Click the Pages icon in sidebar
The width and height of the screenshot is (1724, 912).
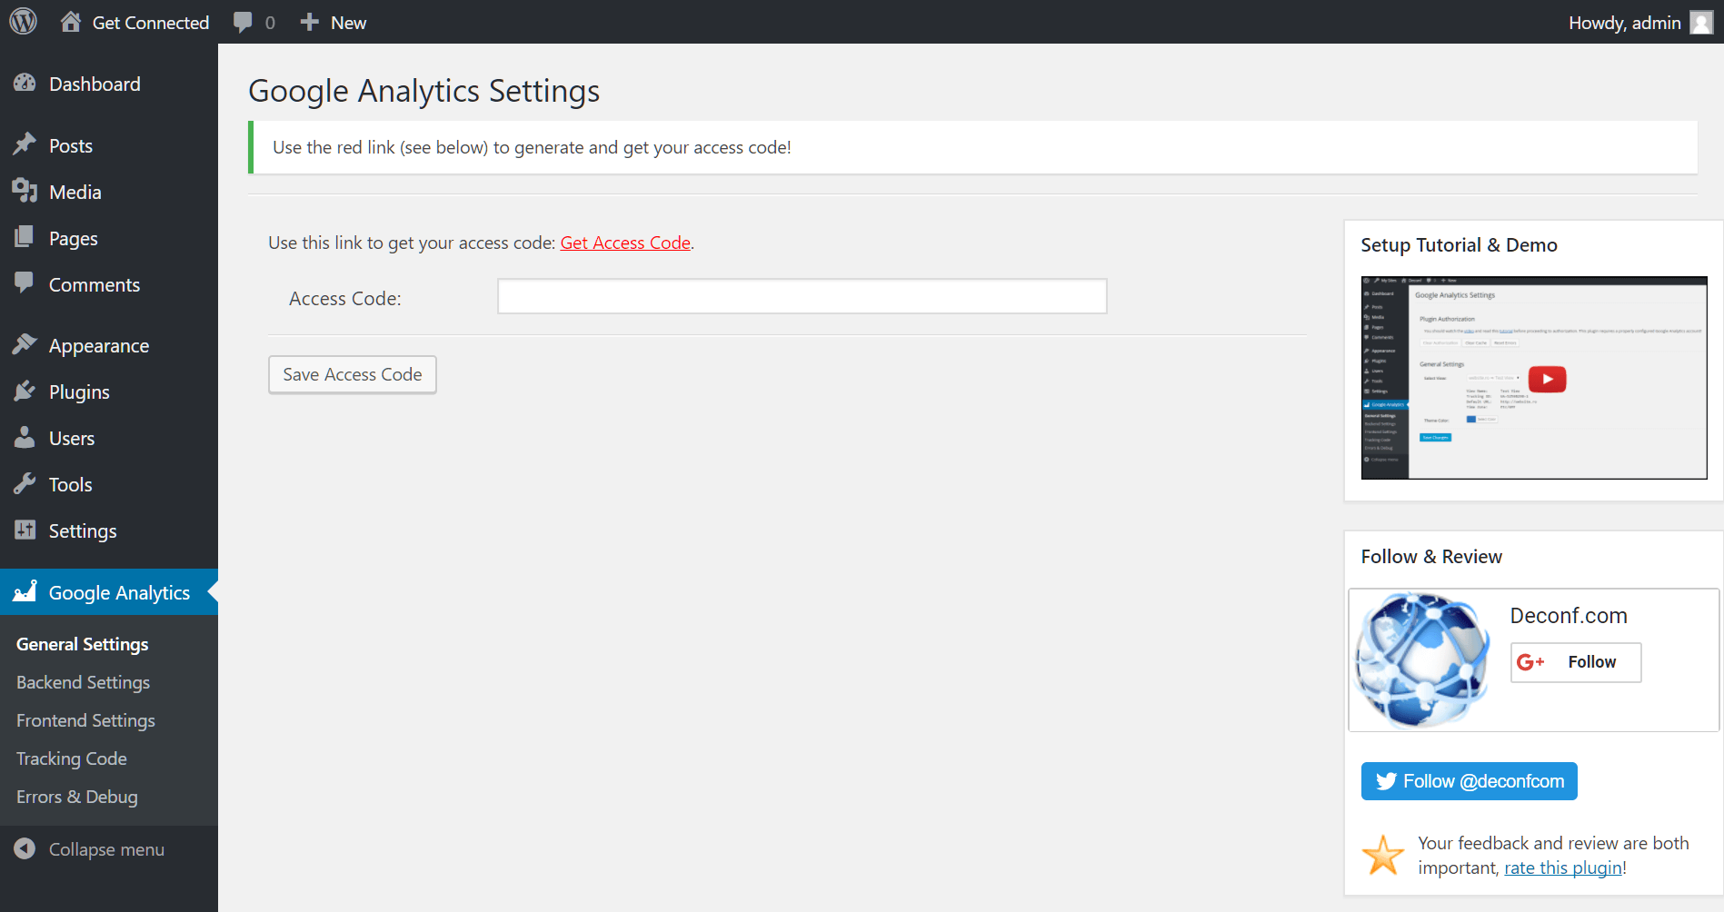tap(25, 237)
